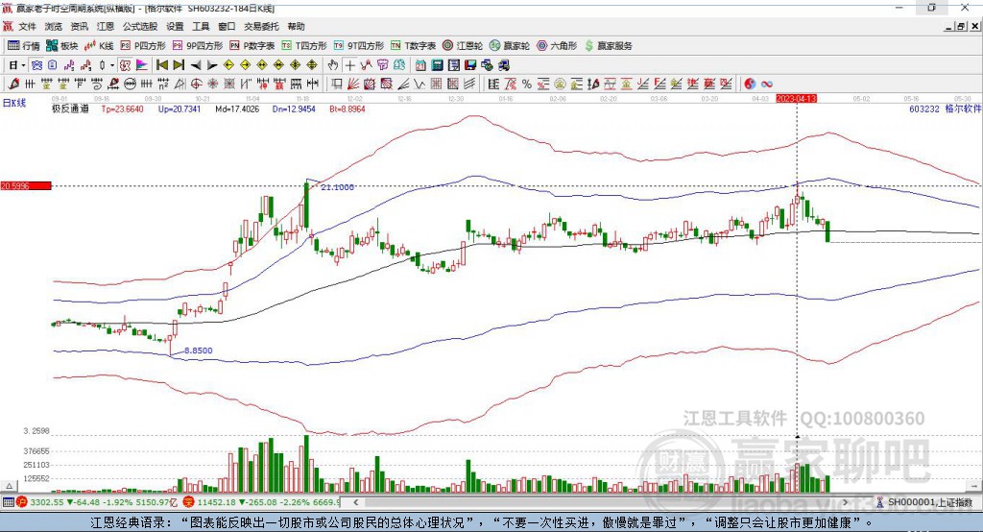Open the P数字表 number table

[x=252, y=46]
